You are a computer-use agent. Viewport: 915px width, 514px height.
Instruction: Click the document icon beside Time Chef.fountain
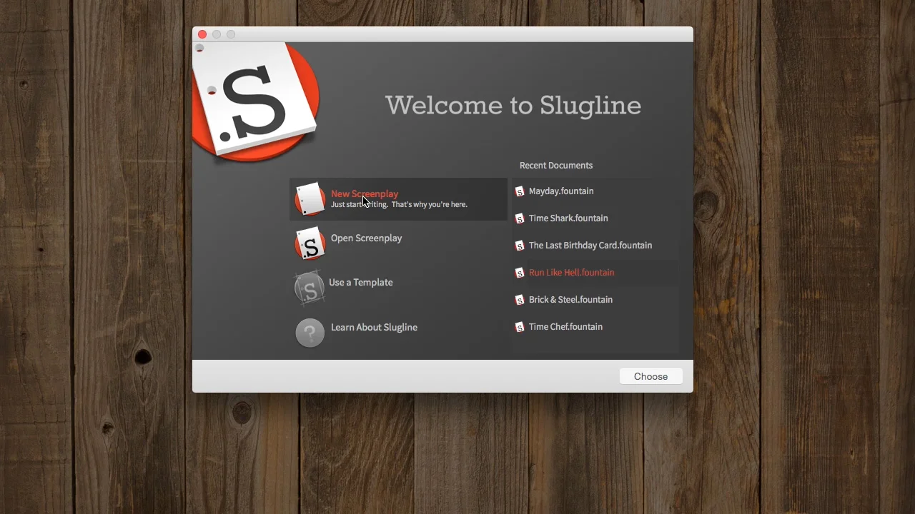click(520, 326)
